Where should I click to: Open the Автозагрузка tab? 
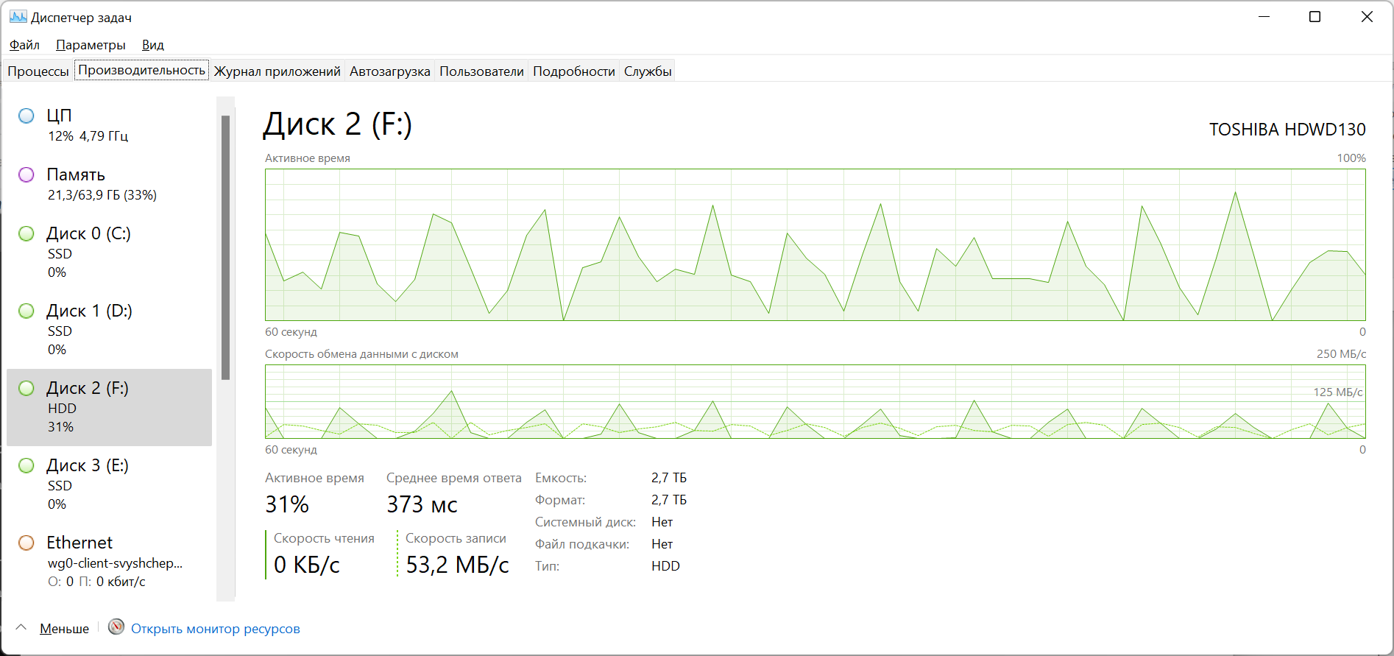tap(390, 71)
